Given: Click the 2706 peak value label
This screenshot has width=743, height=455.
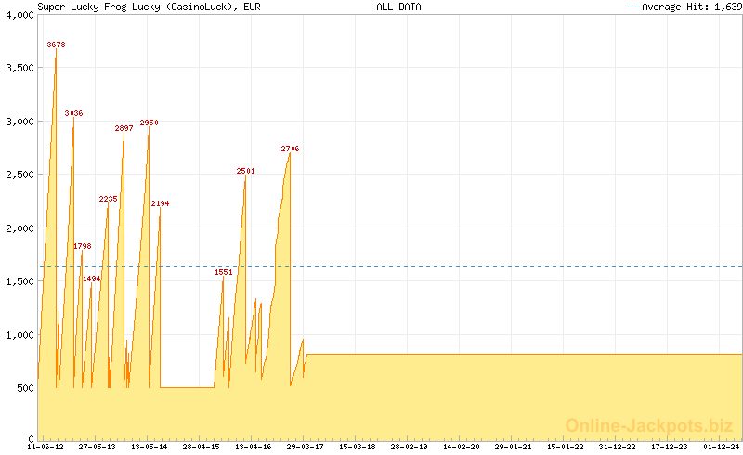Looking at the screenshot, I should tap(290, 149).
